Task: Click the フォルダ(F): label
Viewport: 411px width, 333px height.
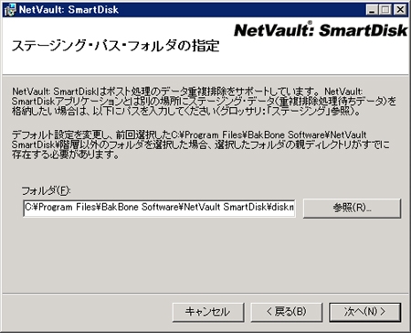Action: pos(46,191)
